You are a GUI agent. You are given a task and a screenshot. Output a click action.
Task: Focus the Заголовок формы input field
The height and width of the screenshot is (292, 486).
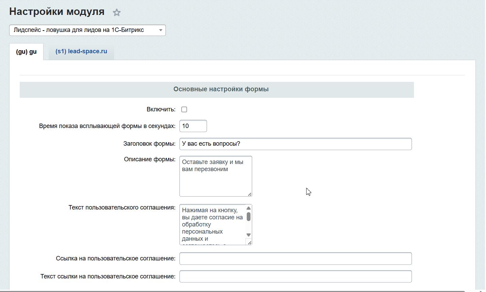pos(295,144)
